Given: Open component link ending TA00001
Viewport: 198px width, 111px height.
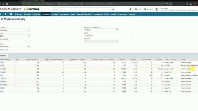Looking at the screenshot, I should (x=3, y=72).
